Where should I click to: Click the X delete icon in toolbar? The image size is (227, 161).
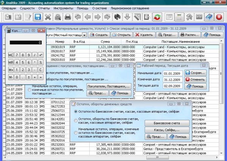tap(48, 17)
